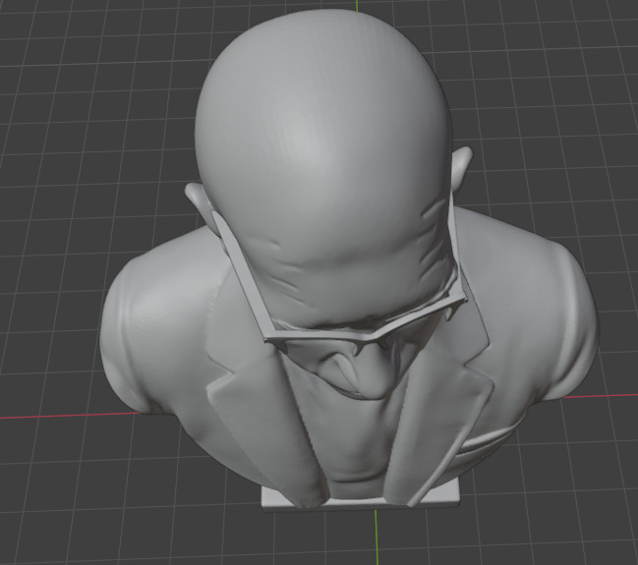Select the bust's bald head in viewport
Image resolution: width=638 pixels, height=565 pixels.
point(323,163)
